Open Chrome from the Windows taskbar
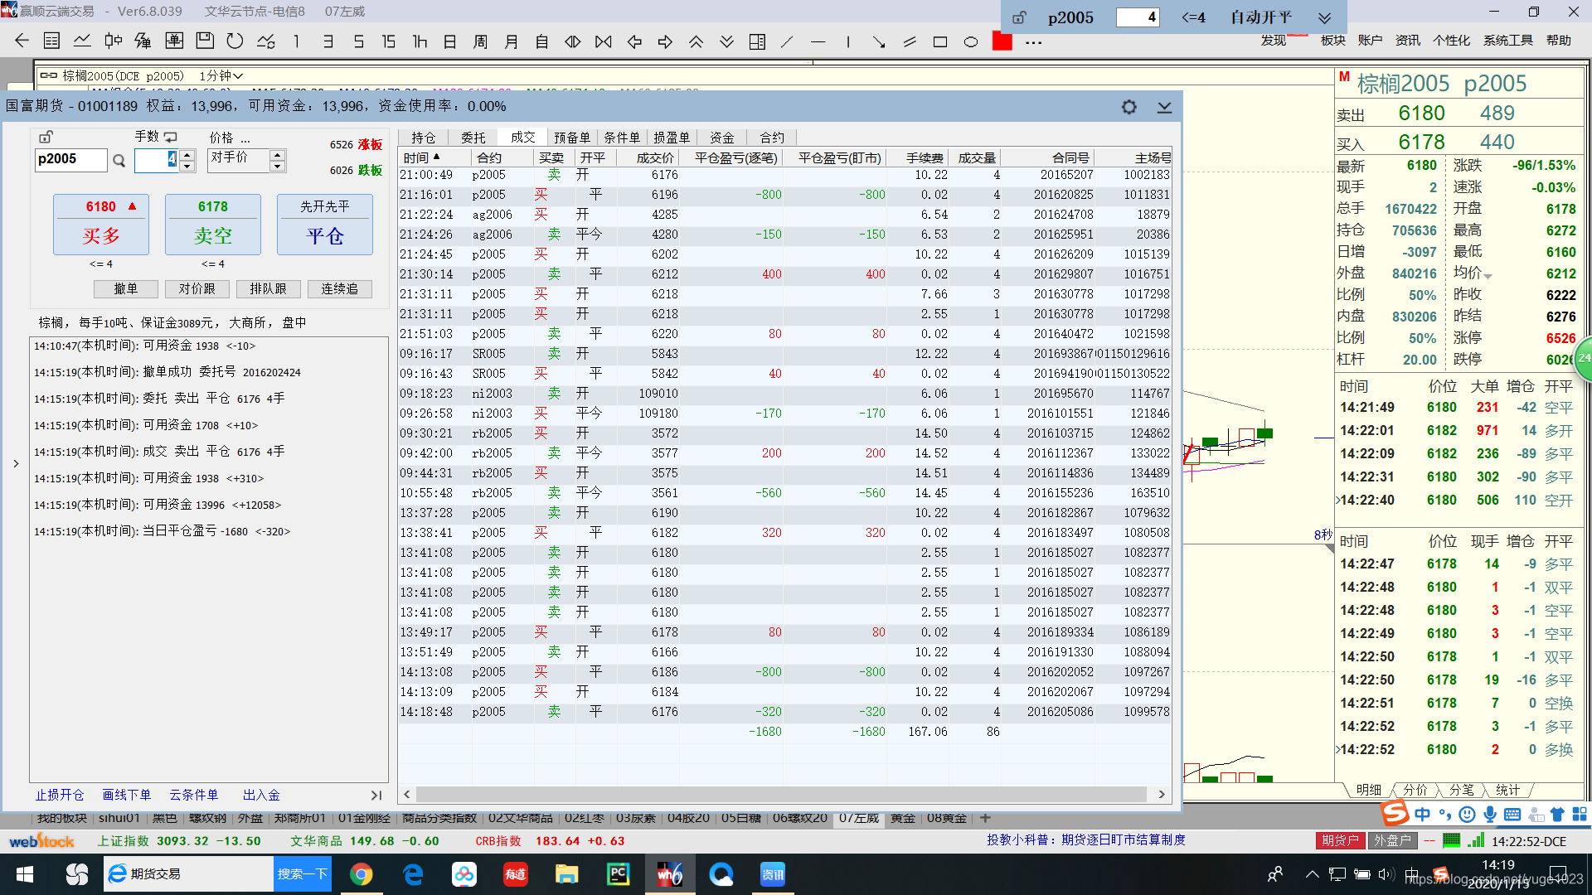Viewport: 1592px width, 895px height. (361, 874)
